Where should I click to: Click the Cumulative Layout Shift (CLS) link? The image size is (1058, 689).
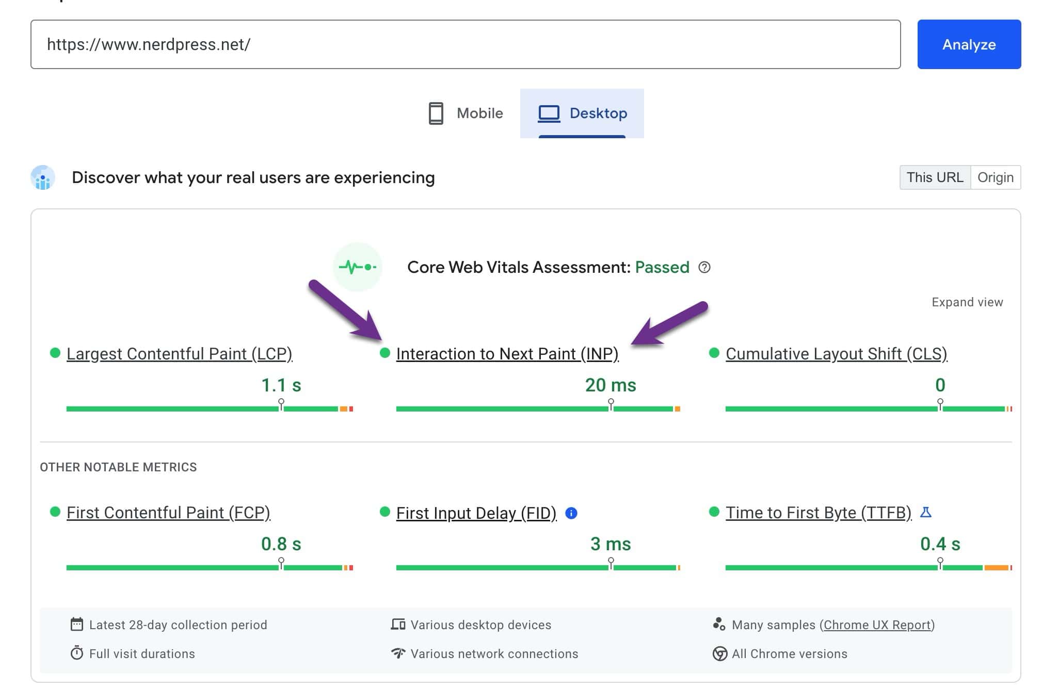coord(836,354)
